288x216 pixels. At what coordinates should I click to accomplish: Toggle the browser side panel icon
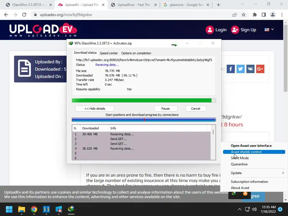click(x=264, y=15)
